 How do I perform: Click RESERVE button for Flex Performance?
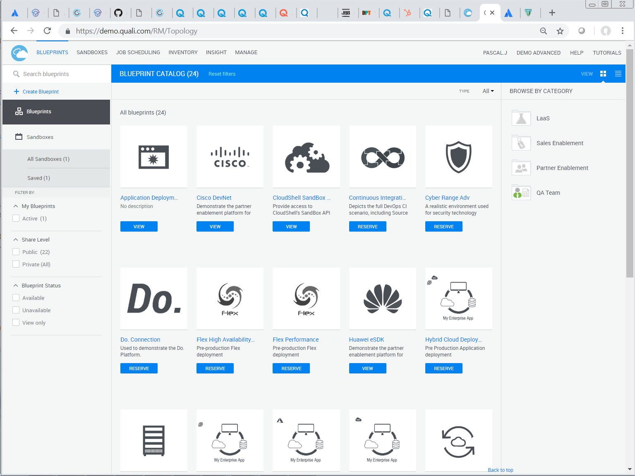291,368
